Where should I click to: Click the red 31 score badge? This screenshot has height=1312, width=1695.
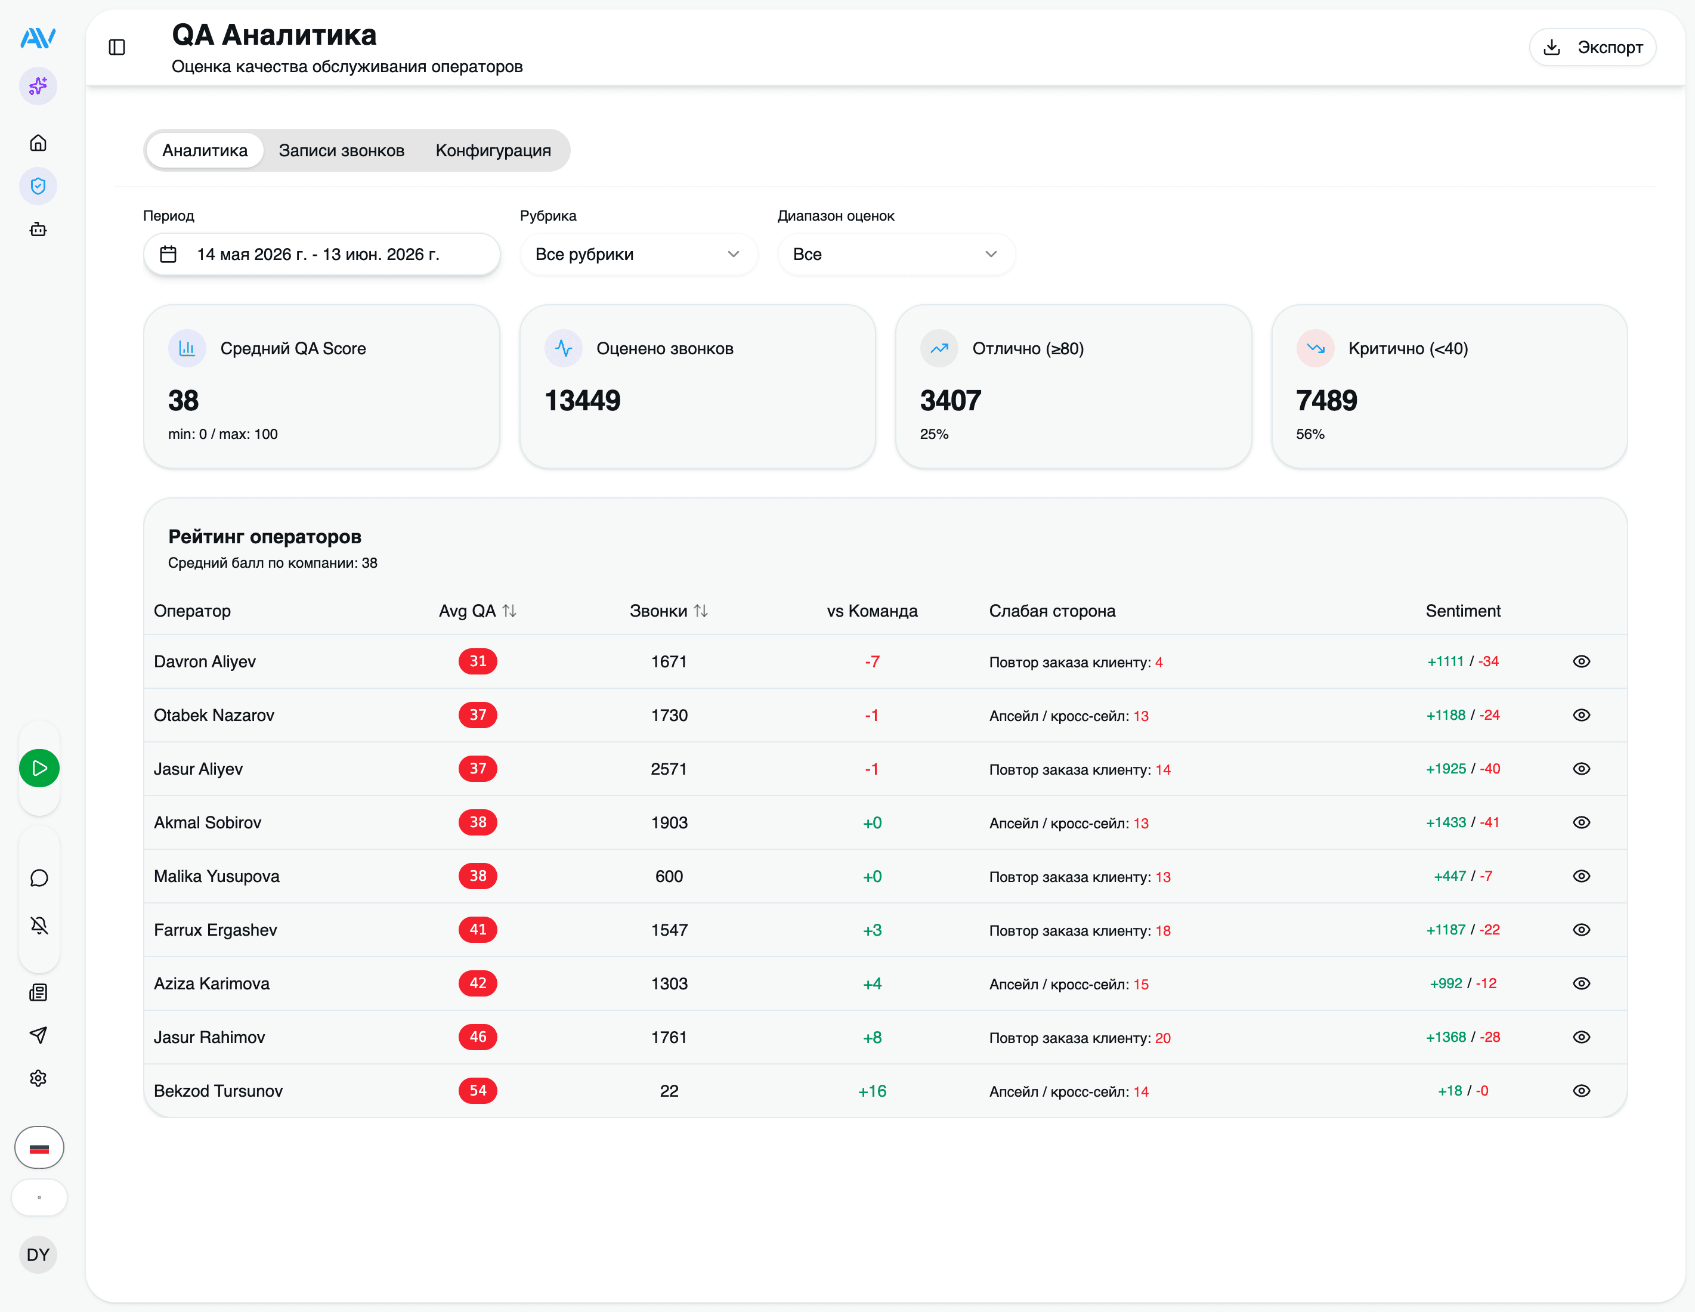tap(478, 662)
